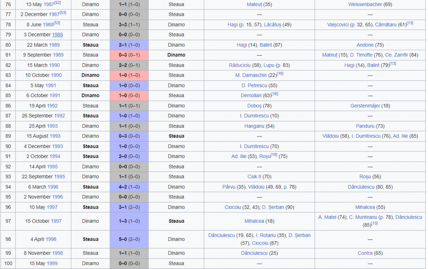
Task: Open the Lăcătuș goalscorer link
Action: click(272, 24)
